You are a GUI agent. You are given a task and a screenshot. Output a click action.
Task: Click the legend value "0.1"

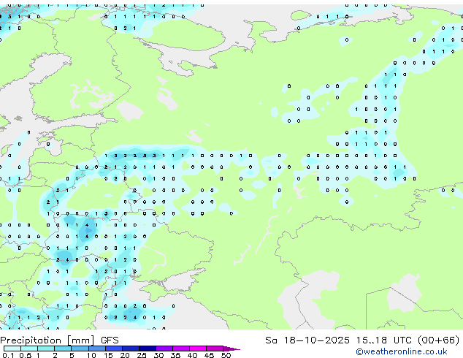8,355
